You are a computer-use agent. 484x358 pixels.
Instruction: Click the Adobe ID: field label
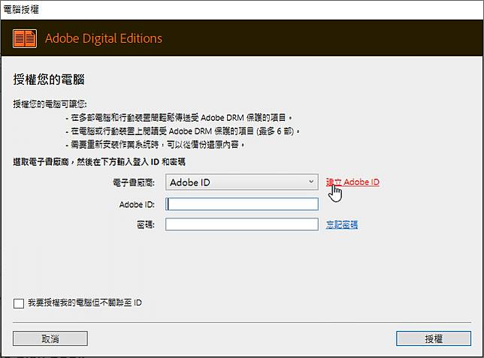[137, 204]
